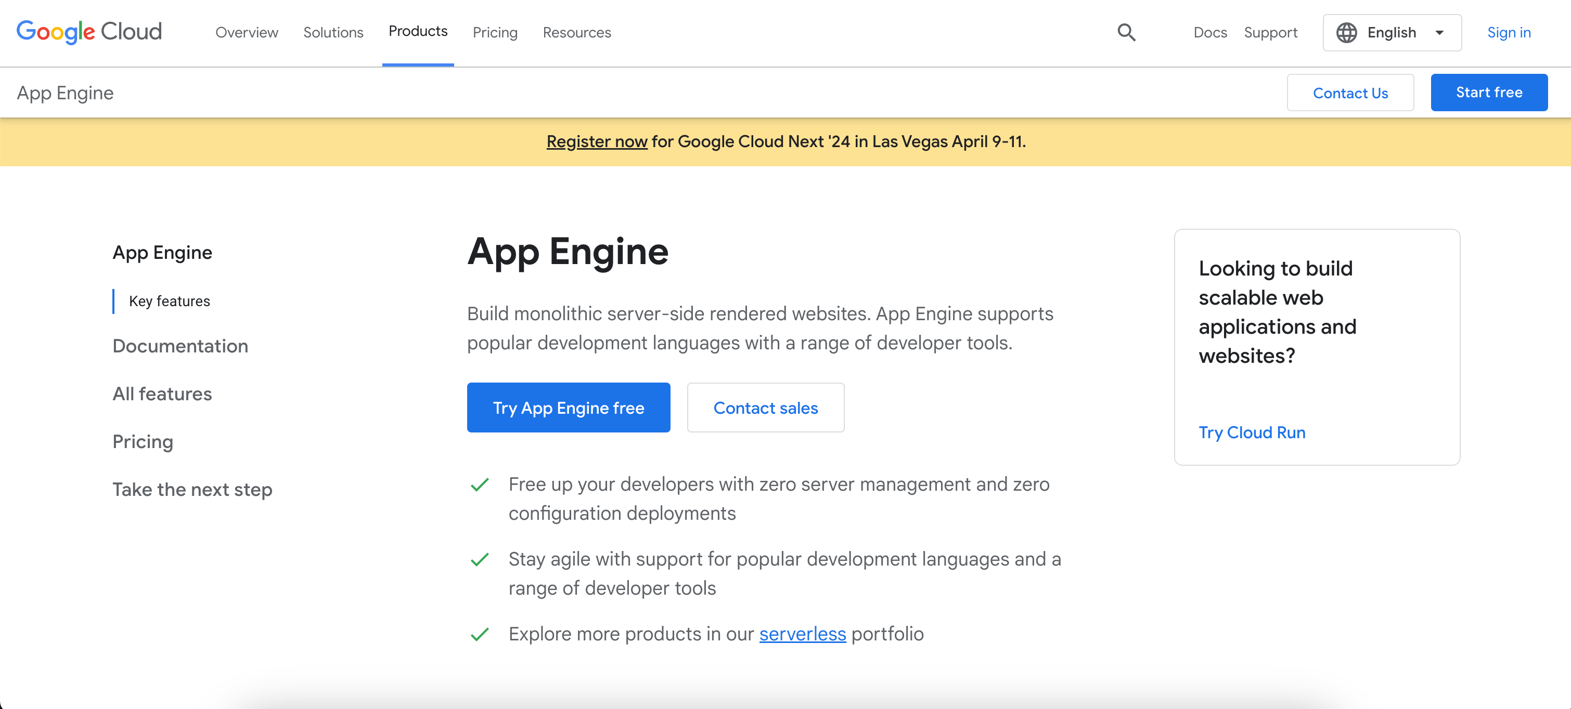Click the 'Build monolithic server-side rendered websites' description
This screenshot has width=1571, height=709.
point(760,328)
